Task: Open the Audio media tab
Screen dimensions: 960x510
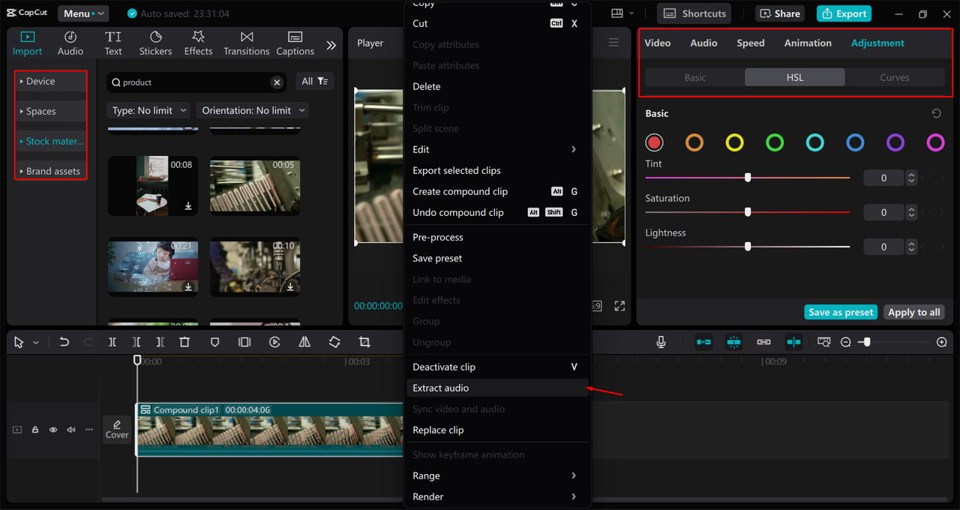Action: point(70,43)
